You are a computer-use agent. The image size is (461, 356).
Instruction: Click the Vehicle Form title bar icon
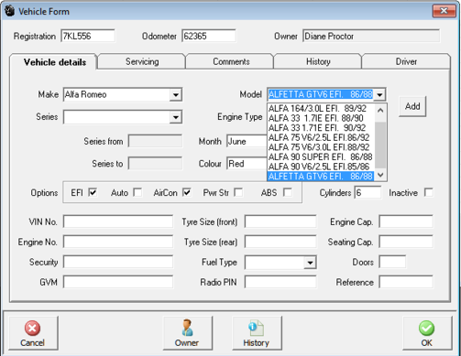click(9, 11)
